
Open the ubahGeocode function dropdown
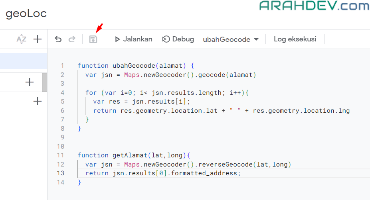(231, 39)
